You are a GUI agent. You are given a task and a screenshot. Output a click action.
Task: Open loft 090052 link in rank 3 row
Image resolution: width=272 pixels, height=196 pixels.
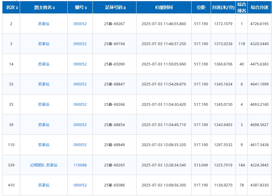(x=80, y=44)
